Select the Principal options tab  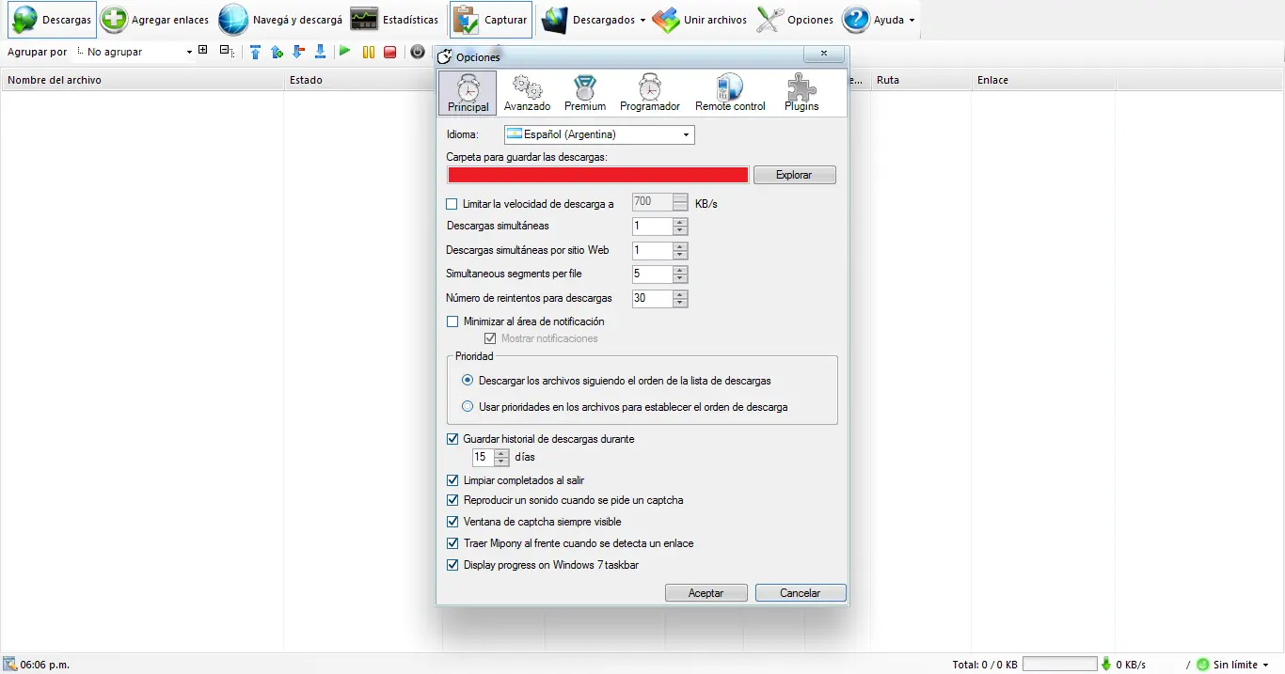point(468,93)
